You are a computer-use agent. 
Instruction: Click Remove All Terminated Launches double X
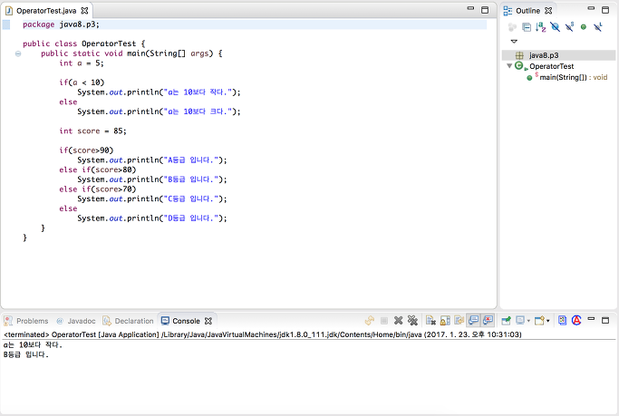click(412, 321)
